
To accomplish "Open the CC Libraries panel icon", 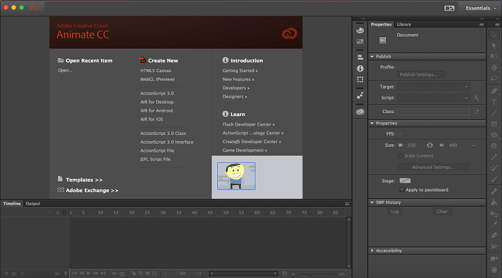I will [360, 112].
